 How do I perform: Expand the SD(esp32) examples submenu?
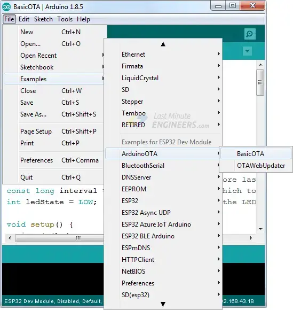point(163,295)
